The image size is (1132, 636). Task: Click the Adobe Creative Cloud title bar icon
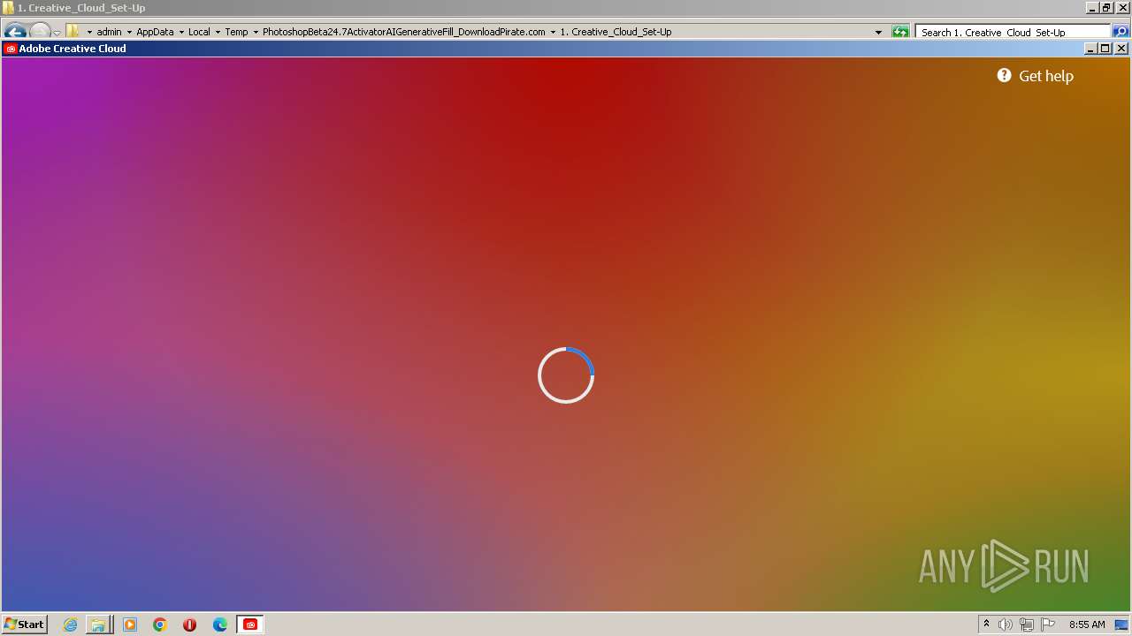pyautogui.click(x=11, y=49)
